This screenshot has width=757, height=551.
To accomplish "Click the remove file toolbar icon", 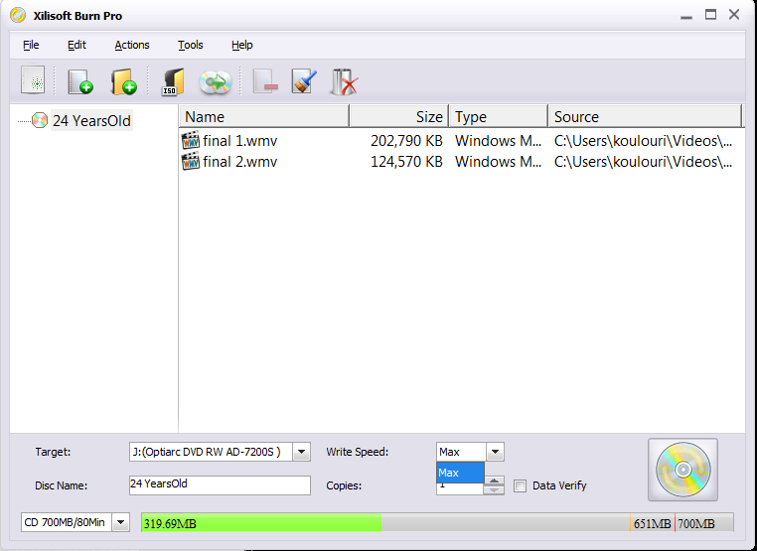I will [x=265, y=81].
